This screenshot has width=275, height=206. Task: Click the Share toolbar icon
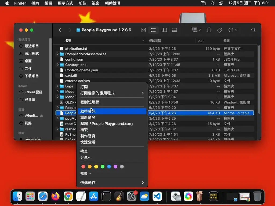coord(209,30)
